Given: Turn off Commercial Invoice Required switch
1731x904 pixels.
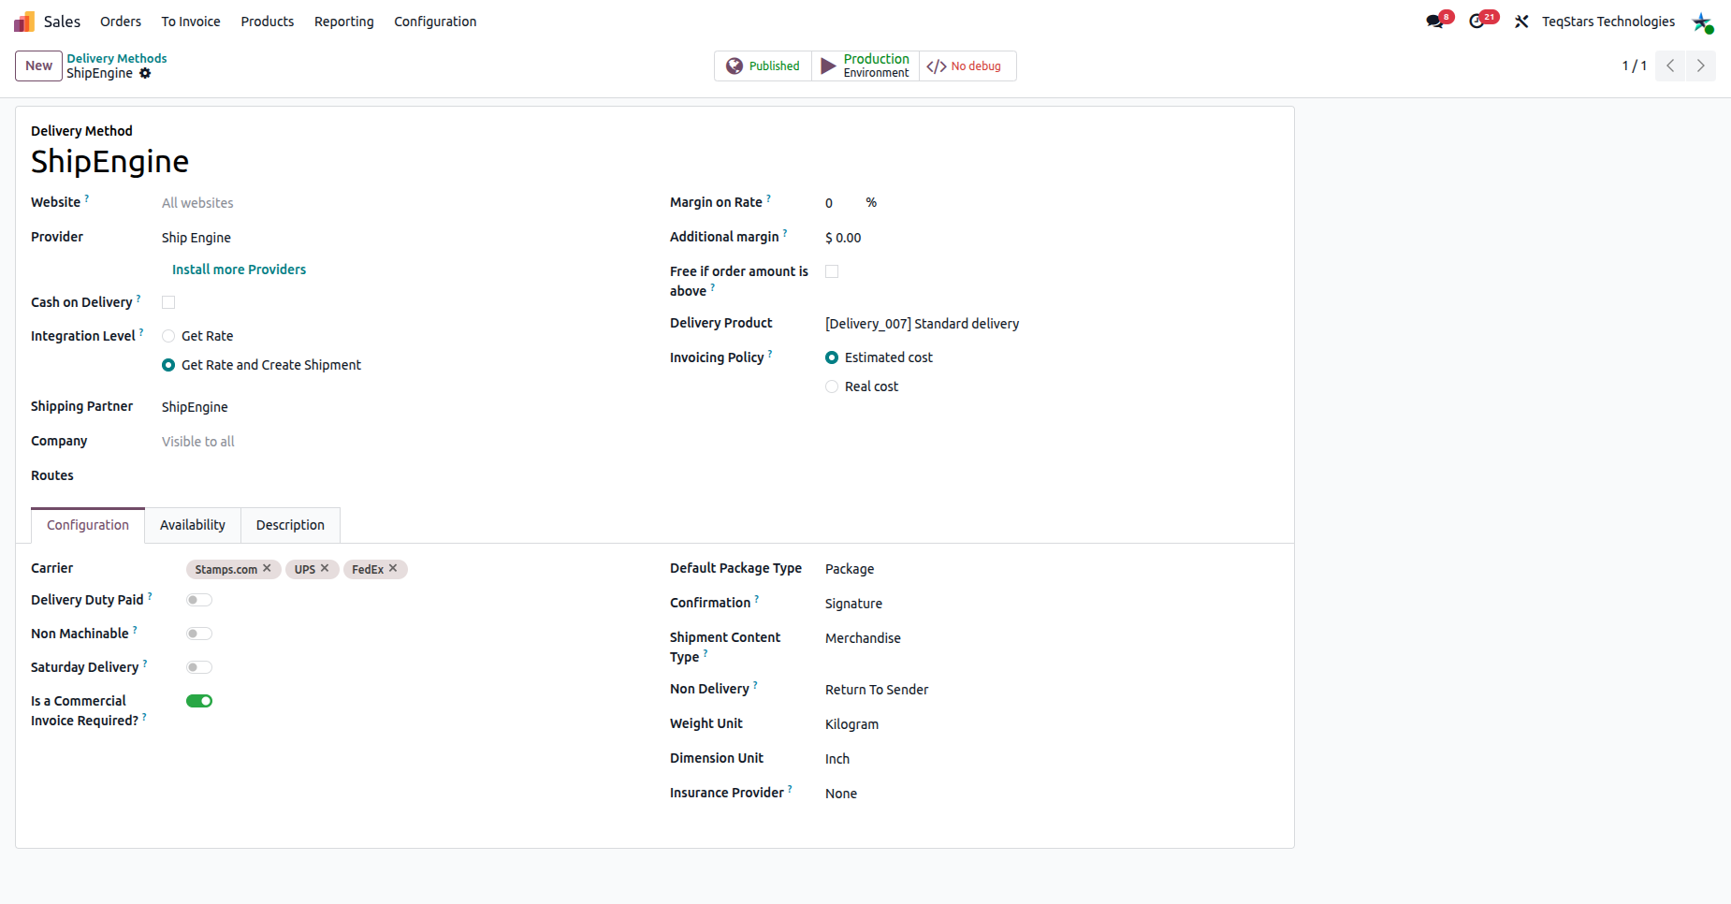Looking at the screenshot, I should (199, 701).
